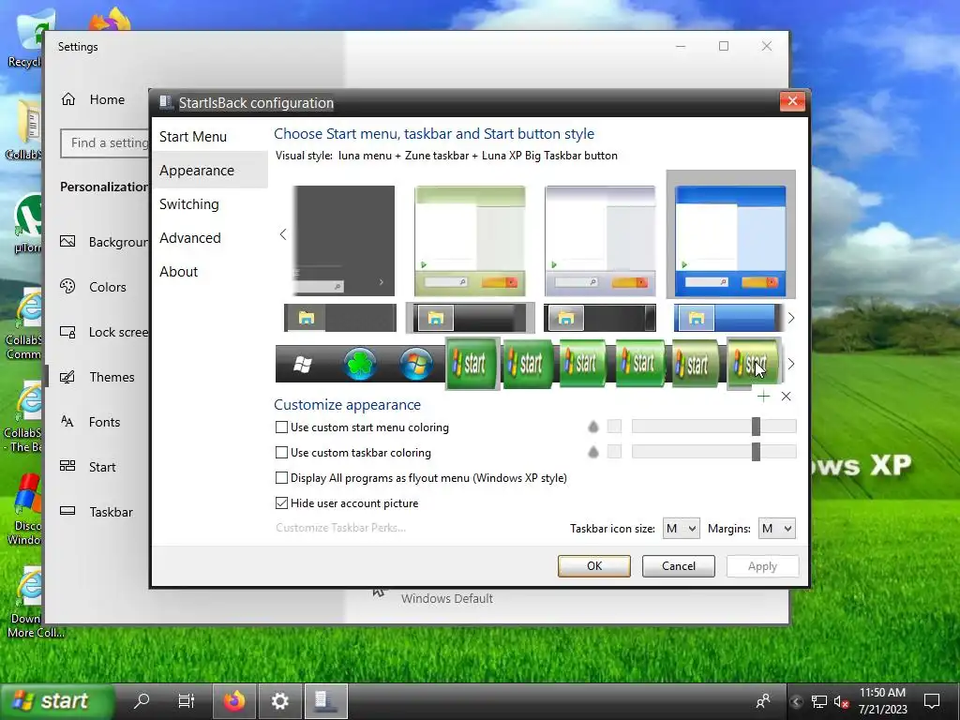Click the Apply button
The height and width of the screenshot is (720, 960).
(x=762, y=566)
